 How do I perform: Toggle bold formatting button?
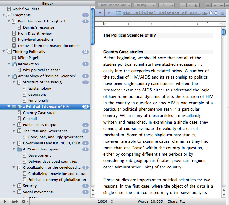tap(183, 5)
